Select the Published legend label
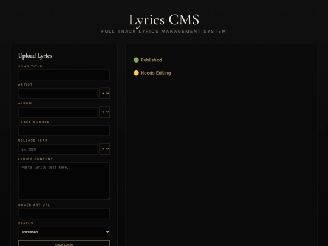This screenshot has height=246, width=328. (151, 60)
